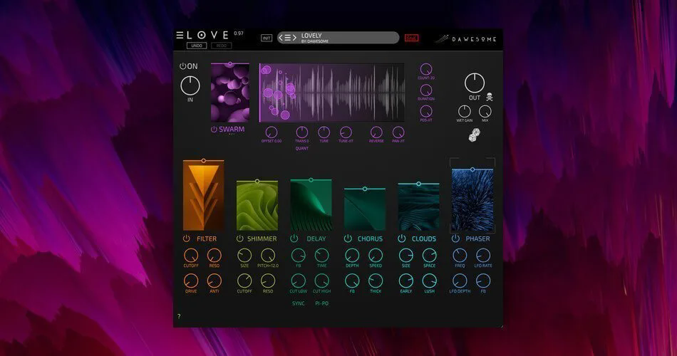Open the hamburger menu beside LOVE logo

tap(180, 36)
